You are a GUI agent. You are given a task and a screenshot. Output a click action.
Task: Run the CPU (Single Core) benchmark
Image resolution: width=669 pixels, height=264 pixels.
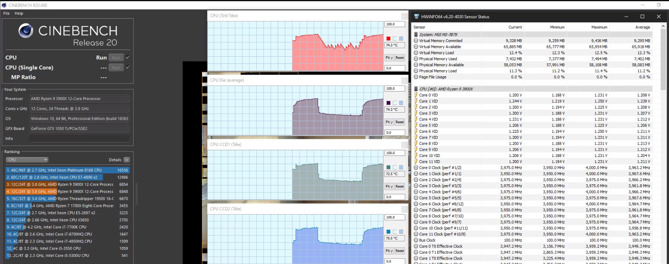[x=116, y=67]
